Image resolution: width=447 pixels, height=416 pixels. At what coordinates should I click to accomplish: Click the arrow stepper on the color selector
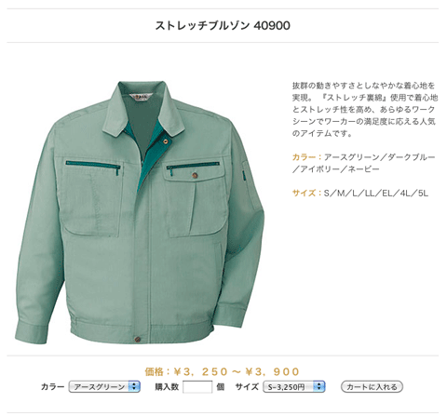(134, 386)
